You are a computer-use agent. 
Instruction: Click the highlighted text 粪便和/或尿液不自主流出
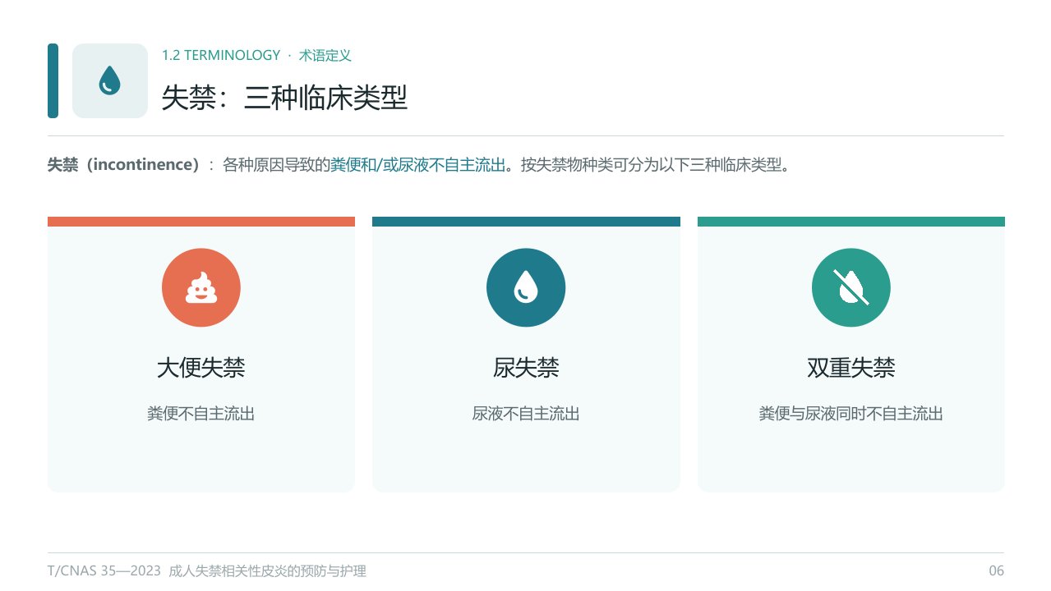tap(417, 164)
